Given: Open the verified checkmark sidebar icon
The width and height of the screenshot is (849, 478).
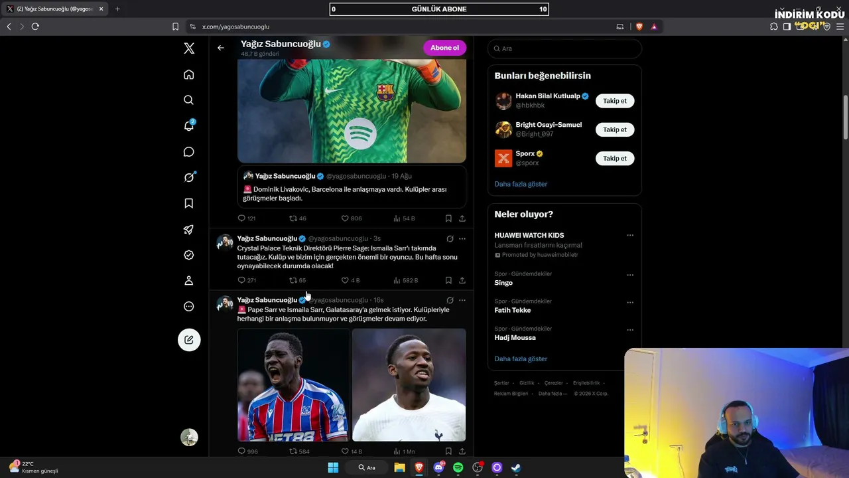Looking at the screenshot, I should 189,255.
